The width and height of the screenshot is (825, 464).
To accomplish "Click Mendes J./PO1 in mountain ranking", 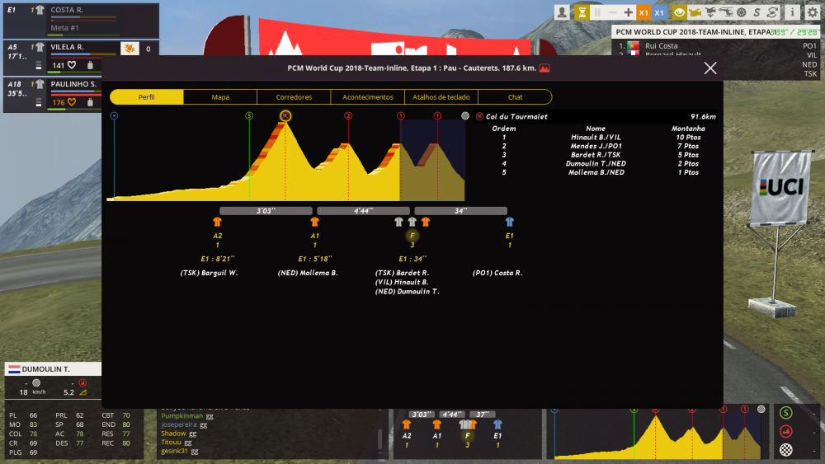I will 596,146.
